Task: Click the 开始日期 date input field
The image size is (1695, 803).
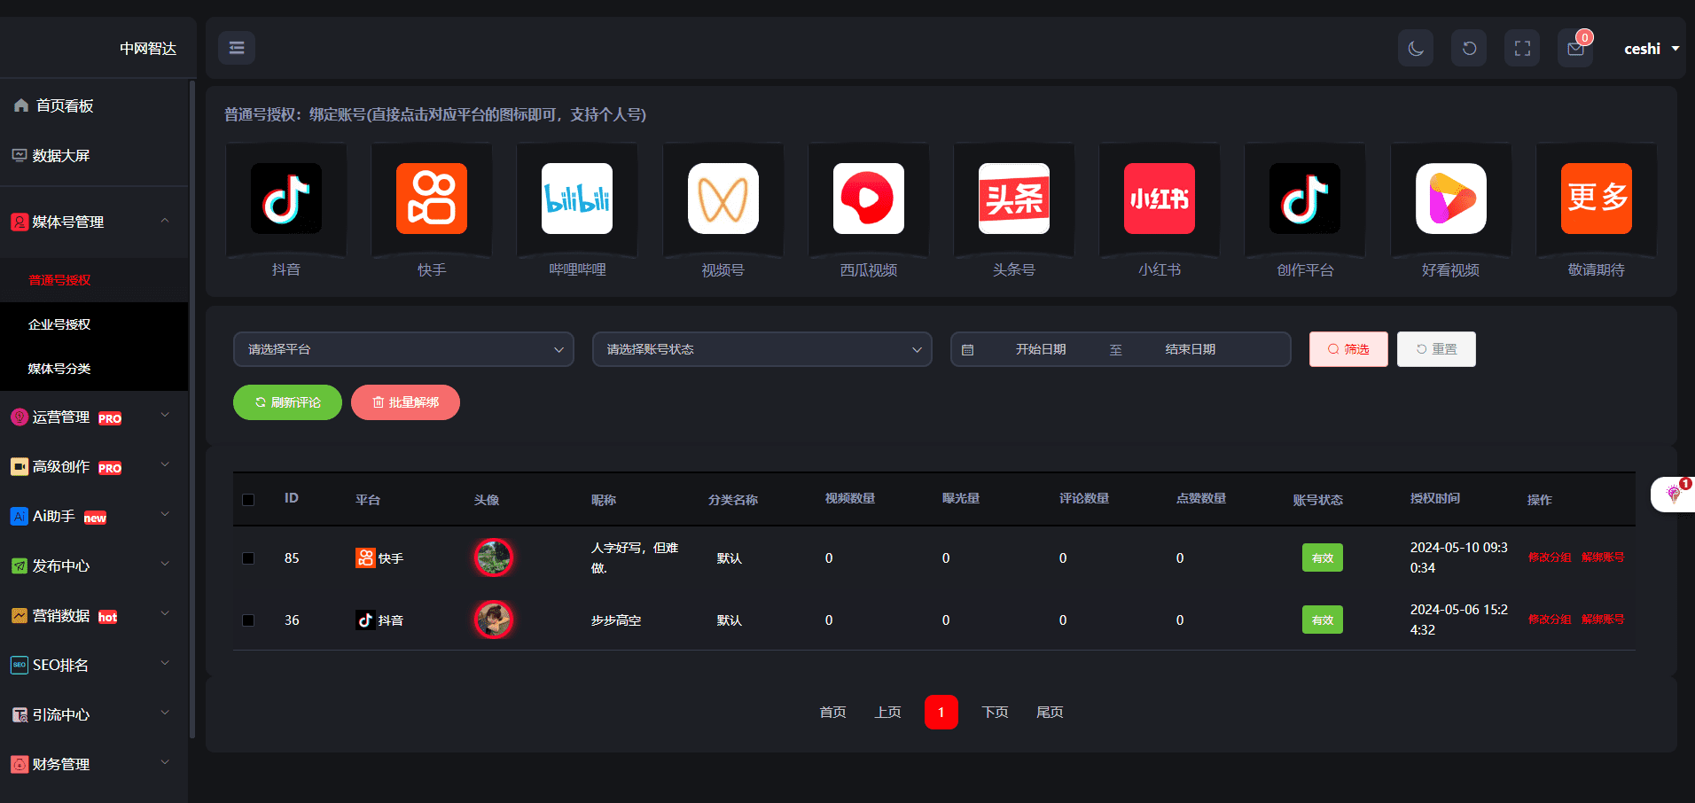Action: (x=1041, y=349)
